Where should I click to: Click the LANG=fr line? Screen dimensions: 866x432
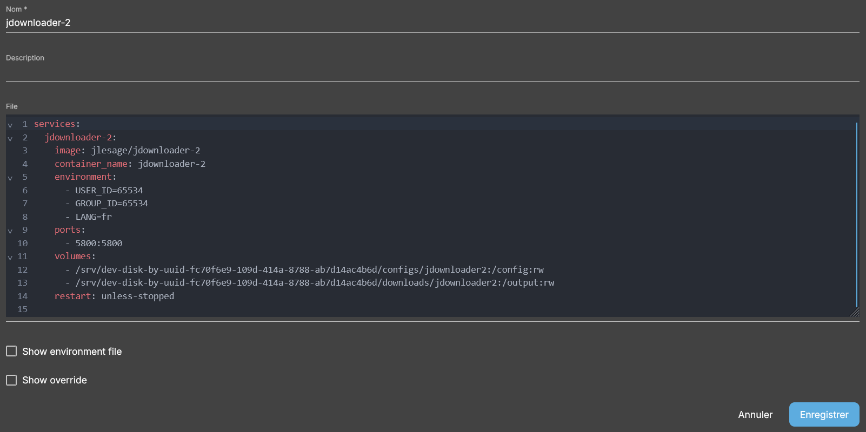click(88, 217)
